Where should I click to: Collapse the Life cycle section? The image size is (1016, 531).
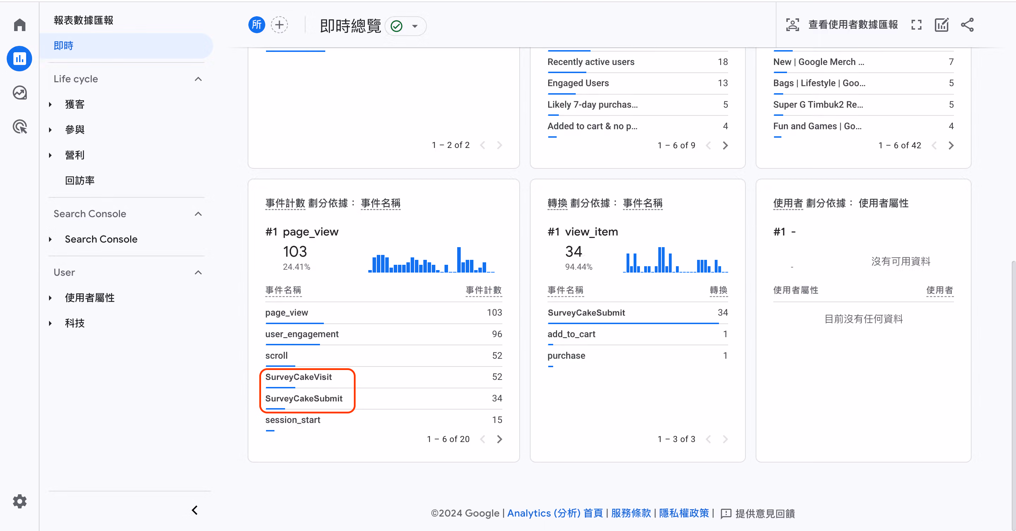point(198,79)
